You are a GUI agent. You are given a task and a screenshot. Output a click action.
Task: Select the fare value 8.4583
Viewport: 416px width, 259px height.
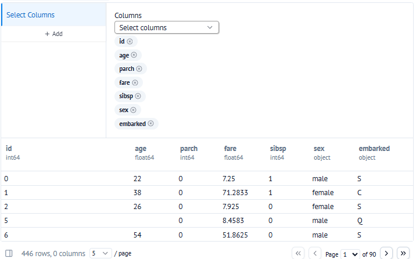(x=233, y=221)
